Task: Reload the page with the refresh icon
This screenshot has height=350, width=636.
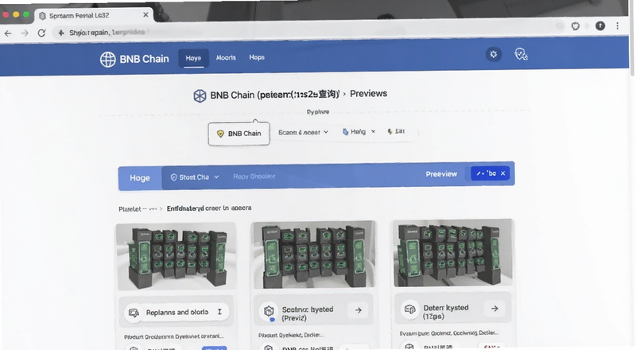Action: pyautogui.click(x=41, y=33)
